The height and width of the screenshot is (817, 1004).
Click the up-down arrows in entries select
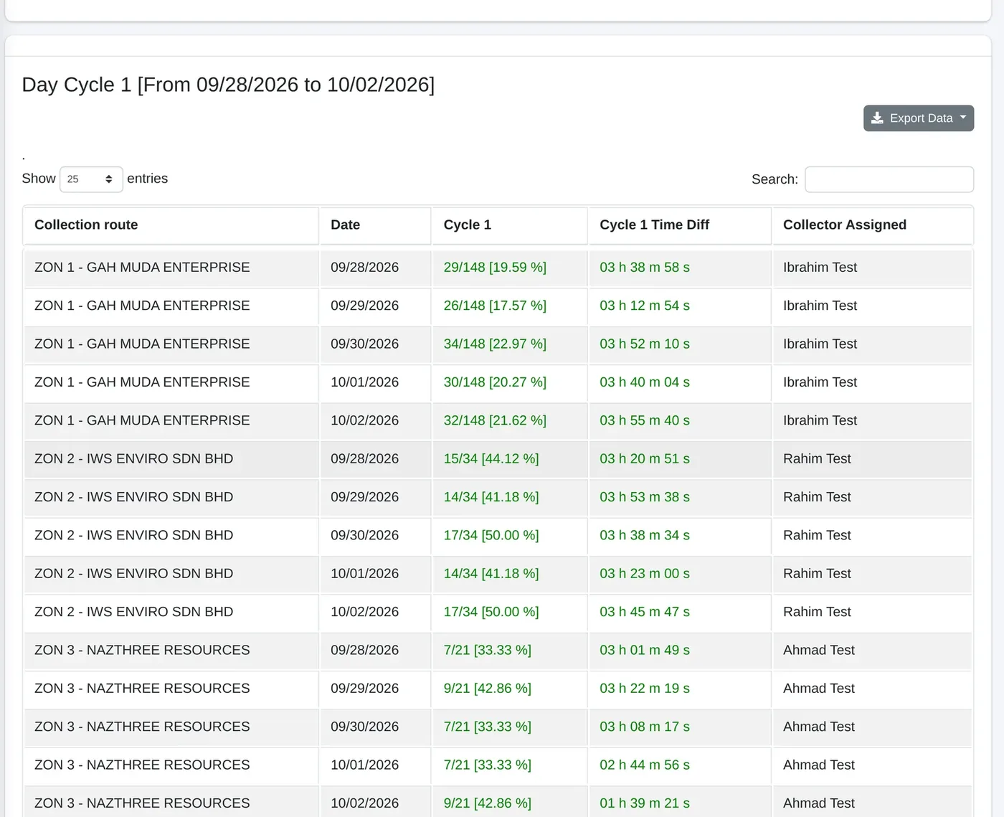click(109, 179)
